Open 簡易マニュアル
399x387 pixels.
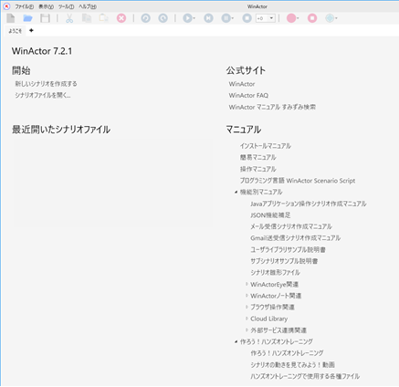point(258,157)
